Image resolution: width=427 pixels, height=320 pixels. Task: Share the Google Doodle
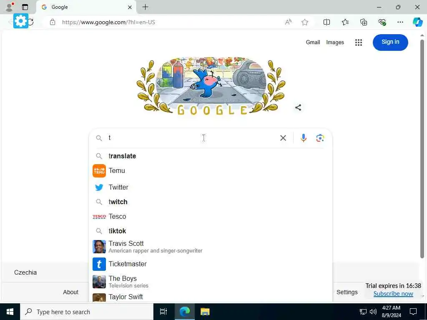tap(298, 107)
